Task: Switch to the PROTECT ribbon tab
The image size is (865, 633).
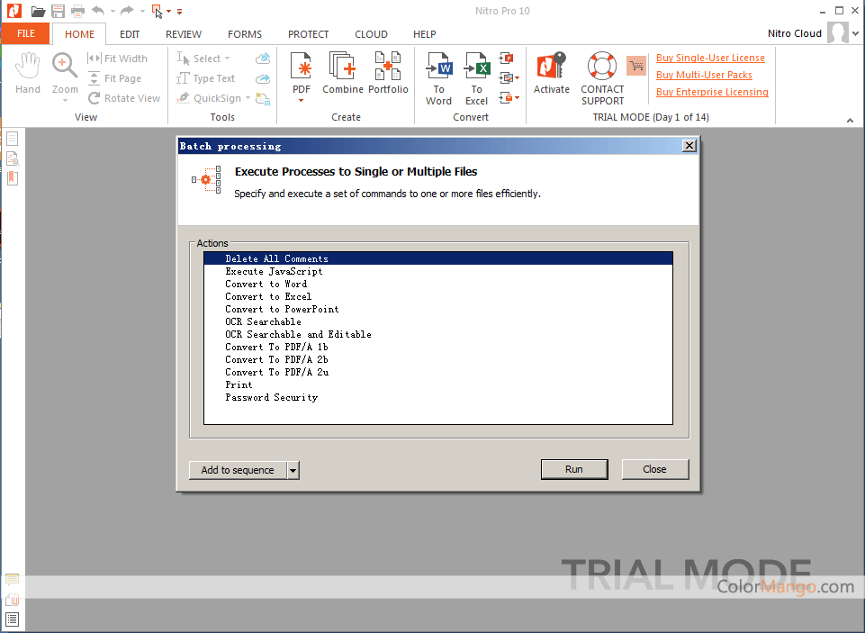Action: click(x=309, y=34)
